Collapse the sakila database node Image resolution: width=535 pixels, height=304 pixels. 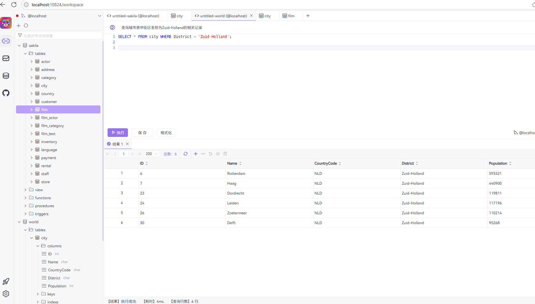coord(19,45)
